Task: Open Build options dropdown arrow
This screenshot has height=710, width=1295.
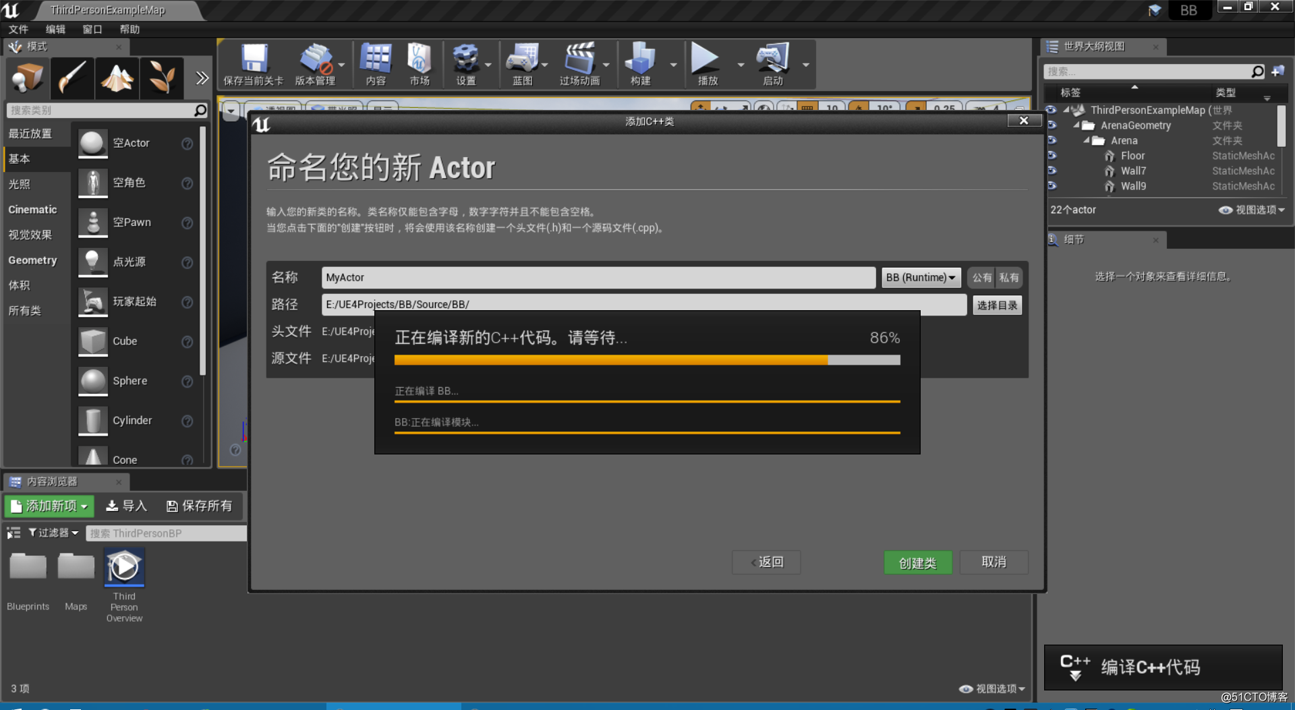Action: click(673, 65)
